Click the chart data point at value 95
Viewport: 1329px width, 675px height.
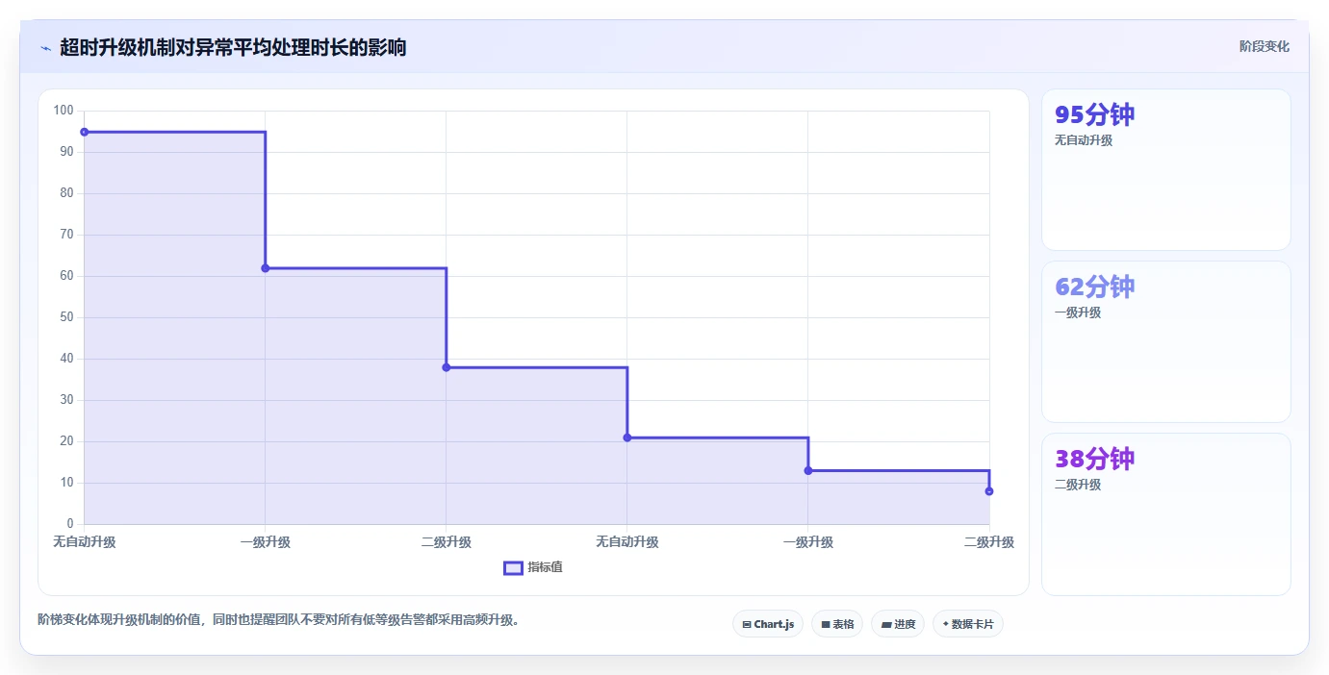pyautogui.click(x=85, y=132)
